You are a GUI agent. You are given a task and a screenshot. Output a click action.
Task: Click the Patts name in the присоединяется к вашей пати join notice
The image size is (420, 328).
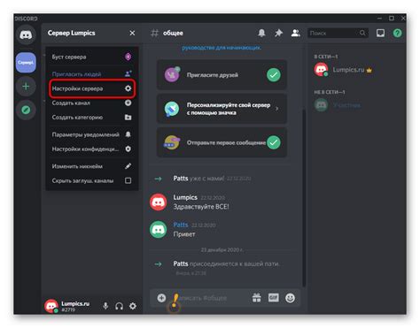[181, 263]
